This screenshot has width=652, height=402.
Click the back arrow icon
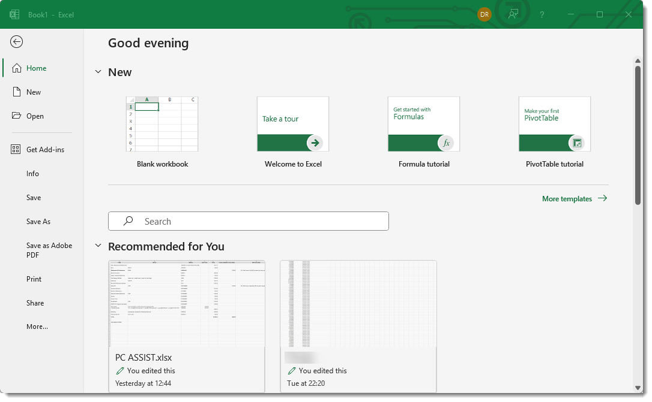17,41
